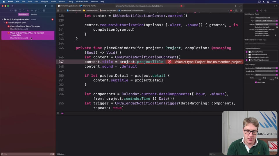Open the Issue navigator warning triangle
Screen dimensions: 279x156
click(28, 10)
